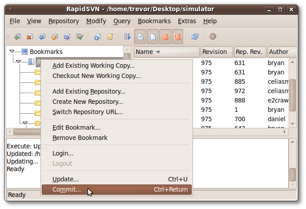Click the Info toolbar icon
306x209 pixels.
(x=97, y=37)
